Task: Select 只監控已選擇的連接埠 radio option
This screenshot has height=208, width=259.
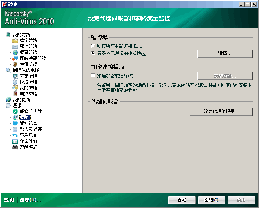Action: click(92, 54)
